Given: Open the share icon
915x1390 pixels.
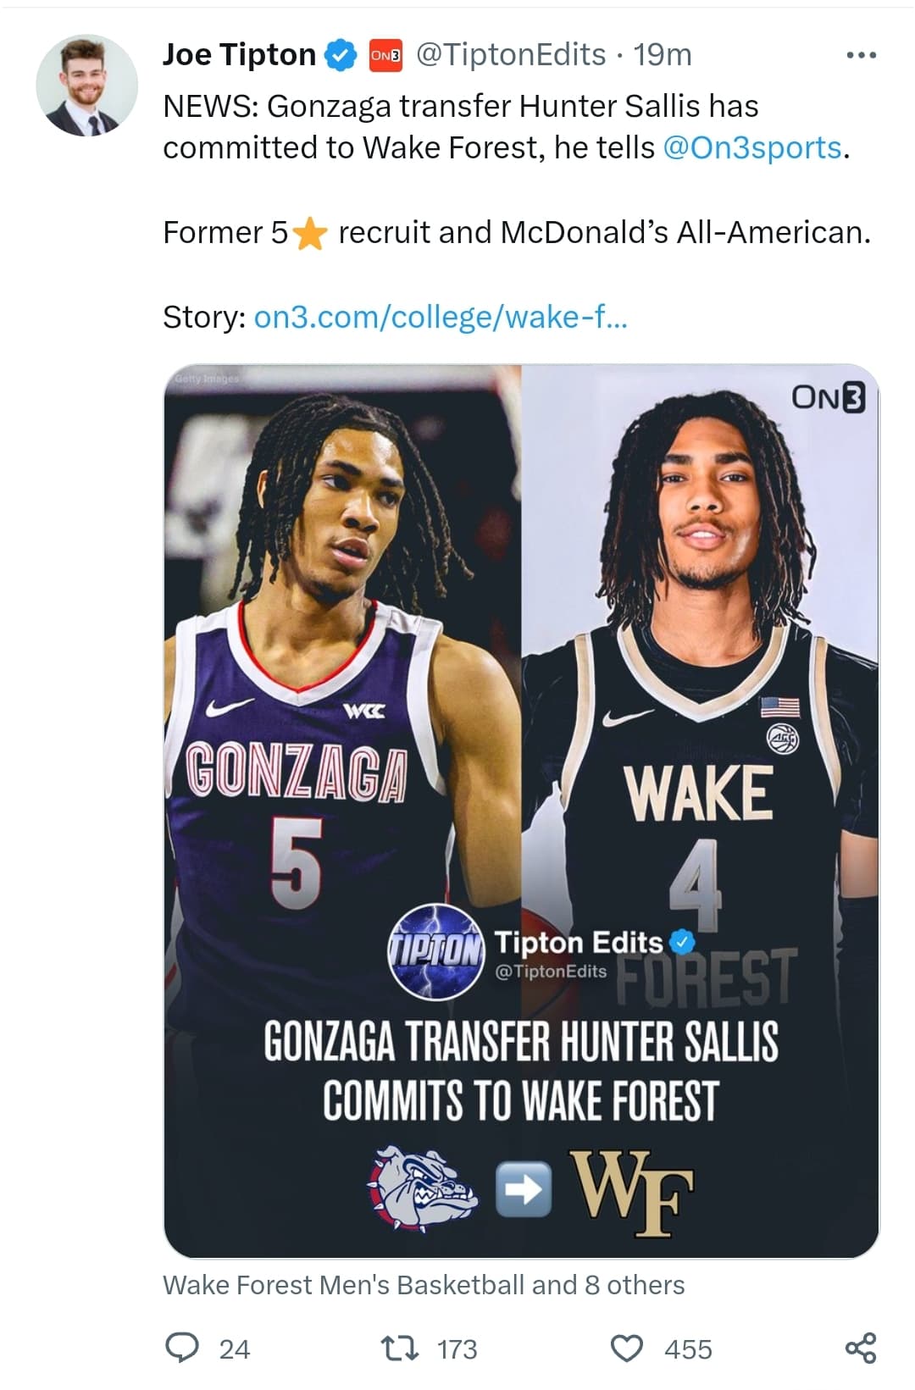Looking at the screenshot, I should (x=861, y=1348).
